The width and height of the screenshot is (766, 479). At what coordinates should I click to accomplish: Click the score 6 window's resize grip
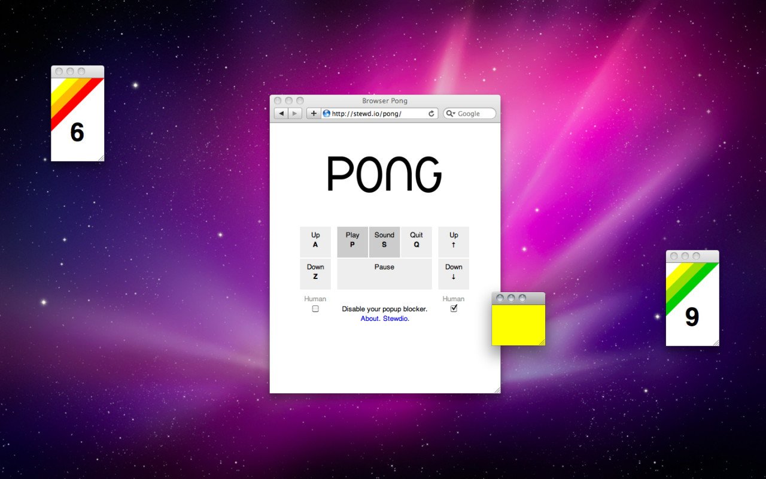coord(101,157)
